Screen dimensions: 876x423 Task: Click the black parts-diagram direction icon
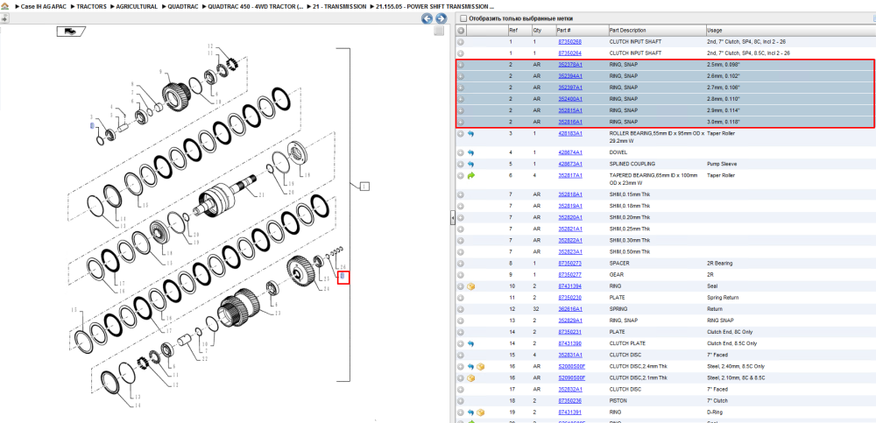(x=70, y=32)
